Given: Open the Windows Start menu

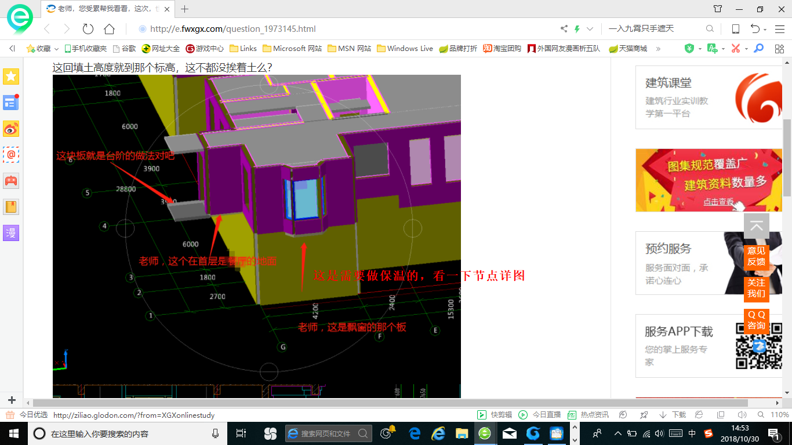Looking at the screenshot, I should click(13, 433).
